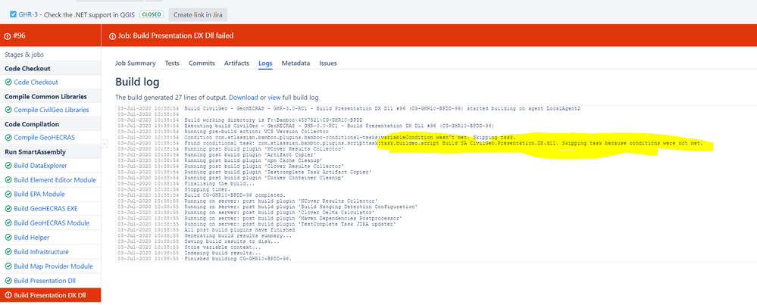Click the success icon beside Compile CivilGeo Libraries
This screenshot has width=757, height=305.
(8, 110)
